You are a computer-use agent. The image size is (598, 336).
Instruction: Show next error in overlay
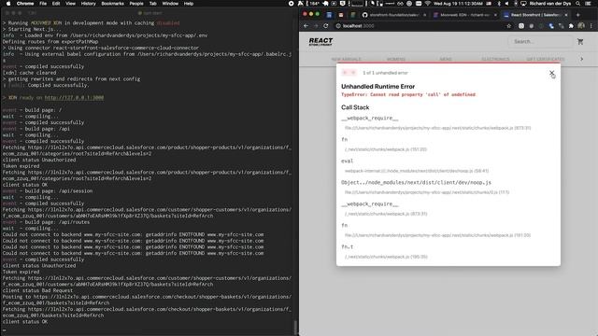[353, 73]
